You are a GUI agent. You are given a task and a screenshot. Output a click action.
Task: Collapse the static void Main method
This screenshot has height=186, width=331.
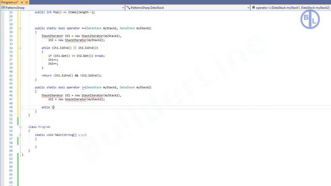tap(20, 135)
